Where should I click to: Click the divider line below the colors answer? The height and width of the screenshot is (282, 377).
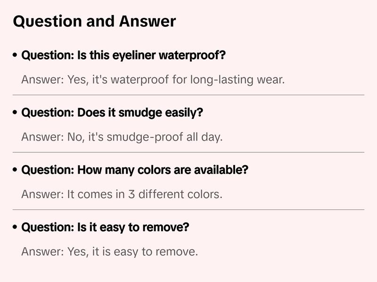click(x=188, y=209)
